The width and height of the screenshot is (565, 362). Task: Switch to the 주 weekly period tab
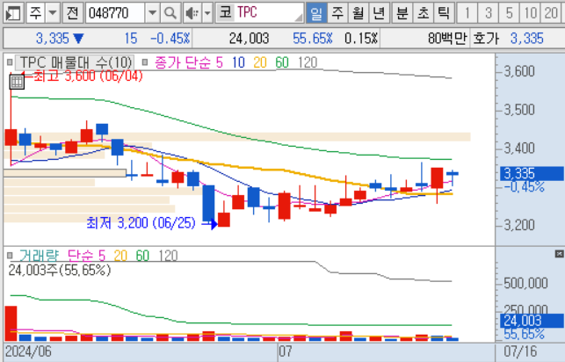[337, 13]
